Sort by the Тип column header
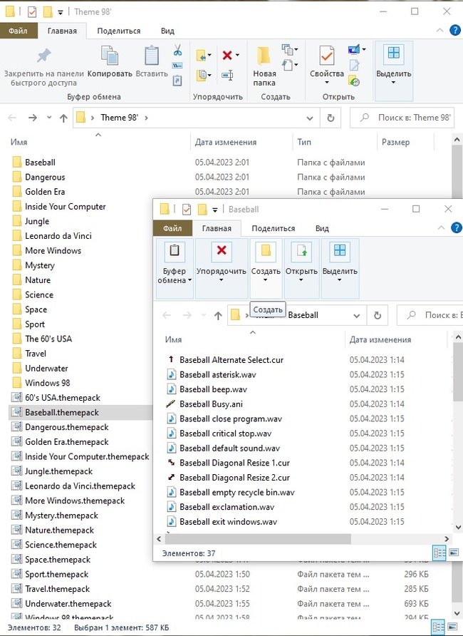The width and height of the screenshot is (463, 636). (304, 142)
